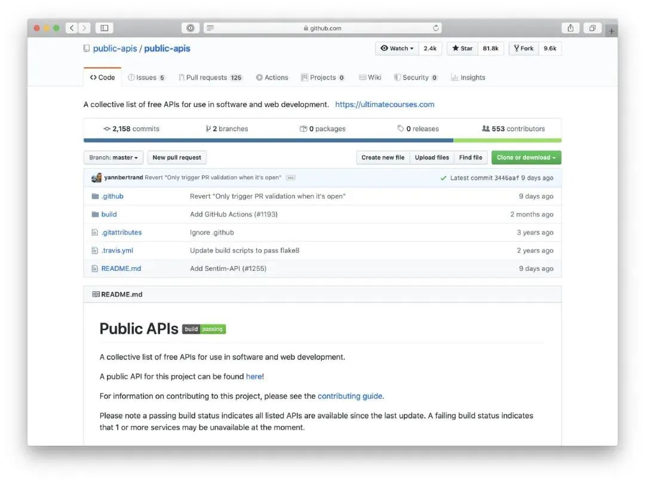Image resolution: width=645 pixels, height=482 pixels.
Task: Click Safari share icon
Action: coord(570,28)
